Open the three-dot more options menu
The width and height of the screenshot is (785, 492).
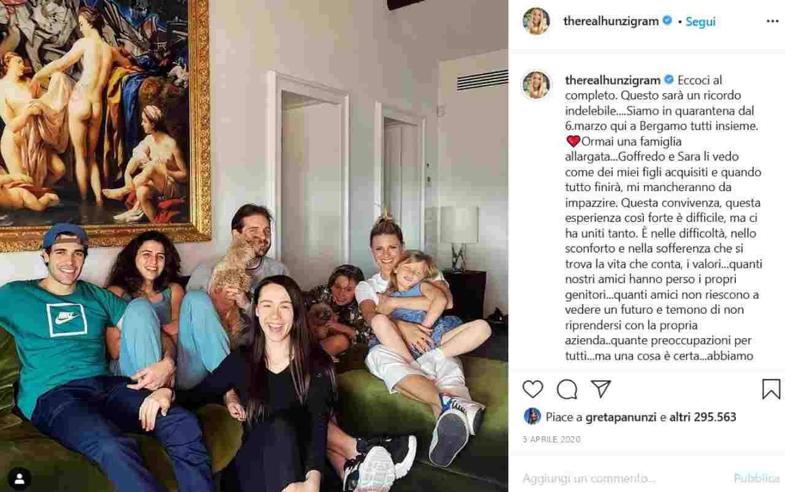click(772, 21)
